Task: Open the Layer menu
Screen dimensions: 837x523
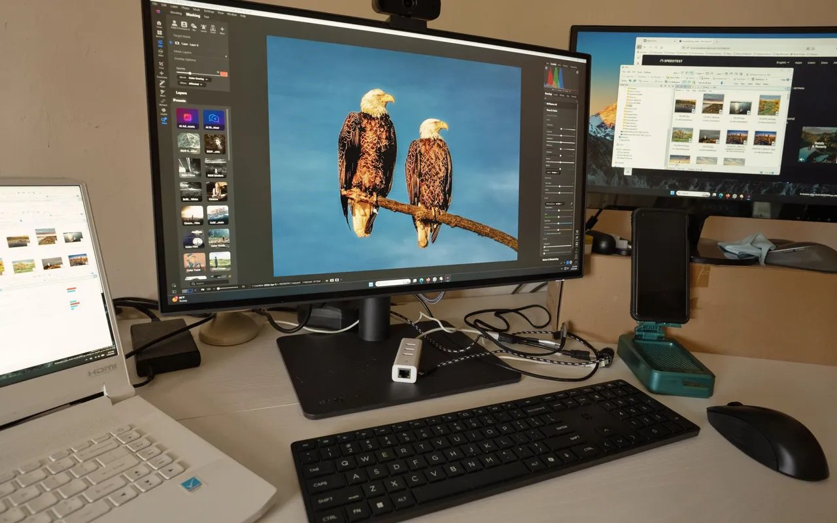Action: (173, 7)
